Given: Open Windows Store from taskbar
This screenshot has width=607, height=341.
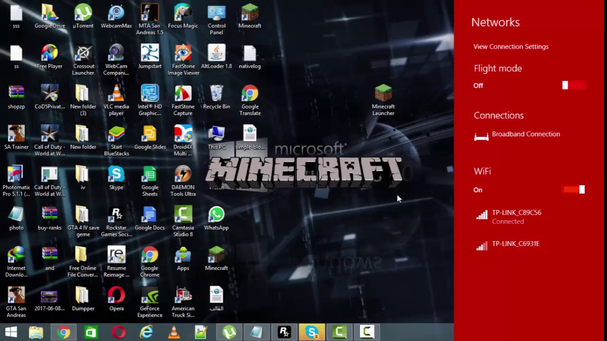Looking at the screenshot, I should pos(91,332).
